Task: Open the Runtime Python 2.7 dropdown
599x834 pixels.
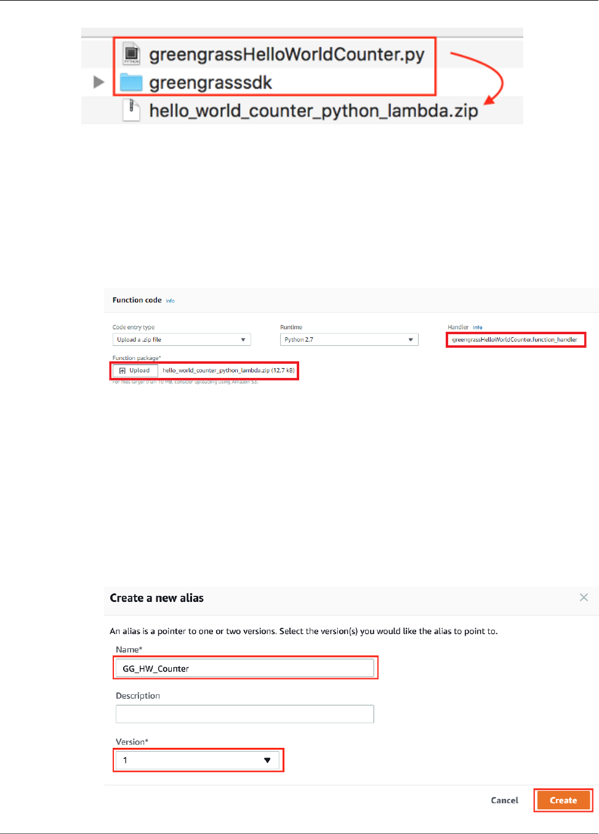Action: click(x=349, y=340)
